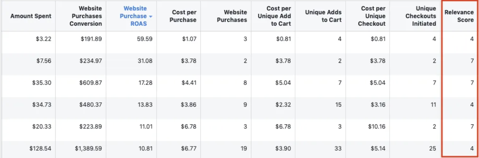This screenshot has width=479, height=158.
Task: Click the $128.54 amount spent cell
Action: click(x=40, y=149)
